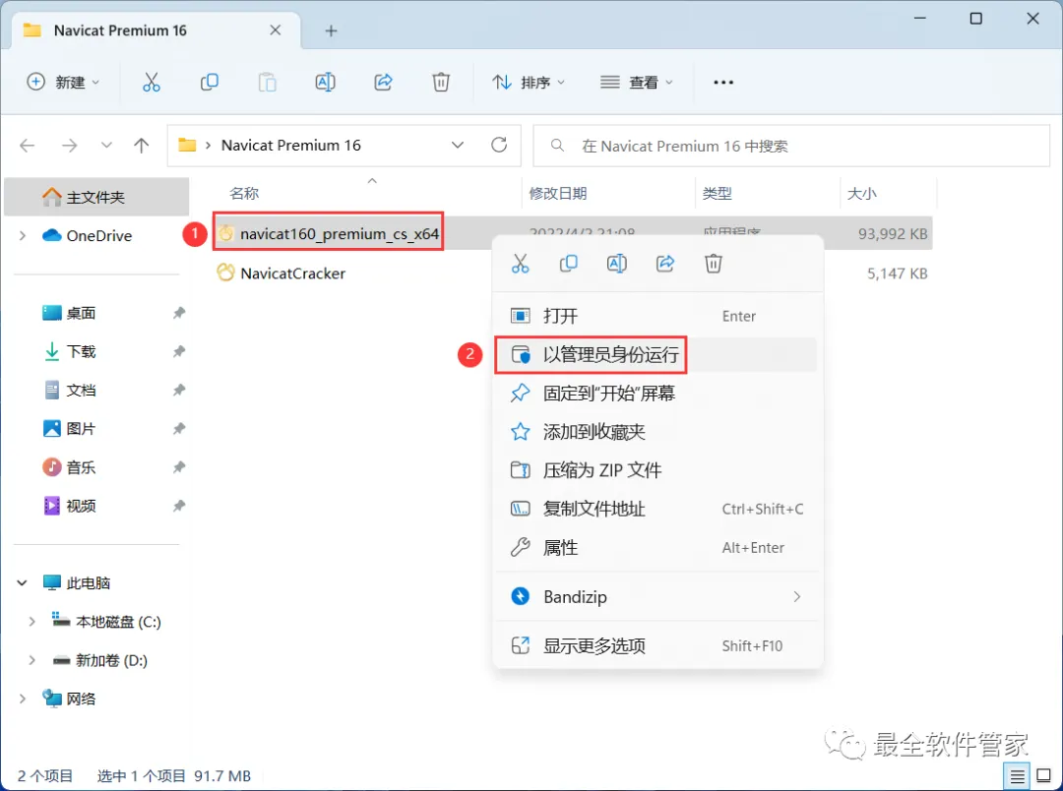
Task: Go up one folder level with the up arrow
Action: pos(141,145)
